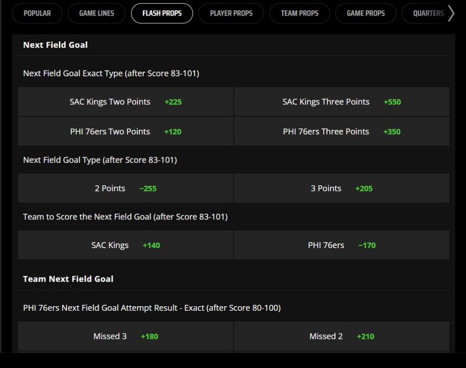
Task: Click the Next Field Goal Type (after Score 83-101) label
Action: point(100,160)
